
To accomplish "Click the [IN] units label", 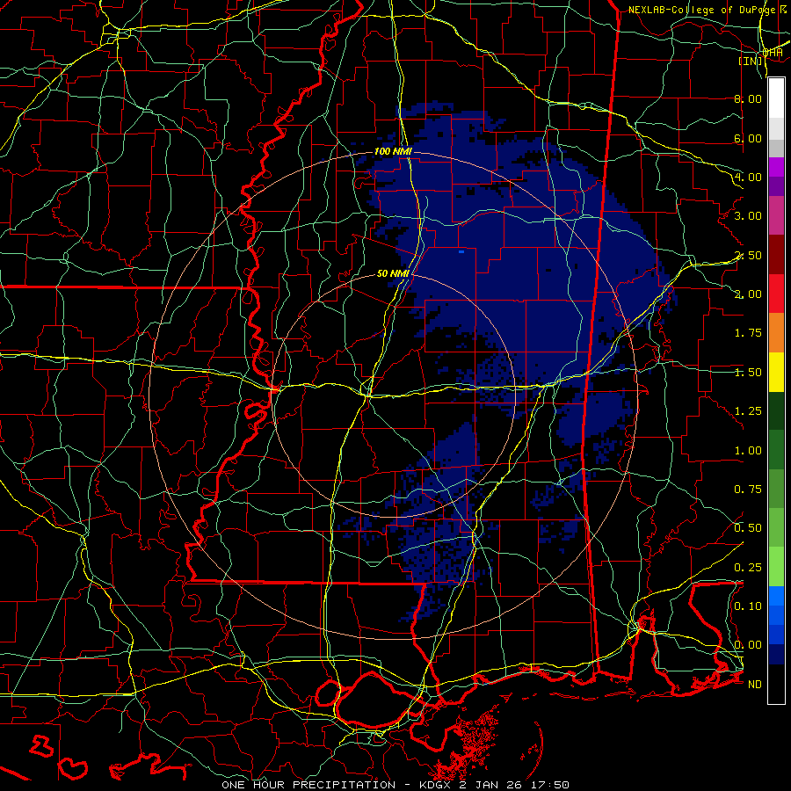I will (x=751, y=62).
